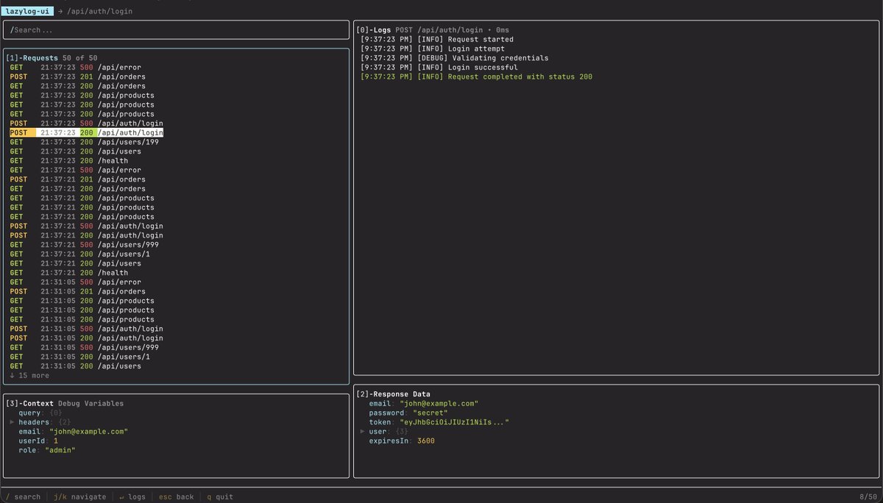Select GET 21:31:05 500 /api/users/999 request
Image resolution: width=883 pixels, height=503 pixels.
85,347
